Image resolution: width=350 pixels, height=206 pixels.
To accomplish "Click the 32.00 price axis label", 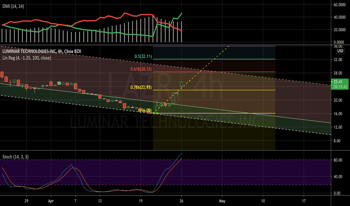I will point(338,60).
